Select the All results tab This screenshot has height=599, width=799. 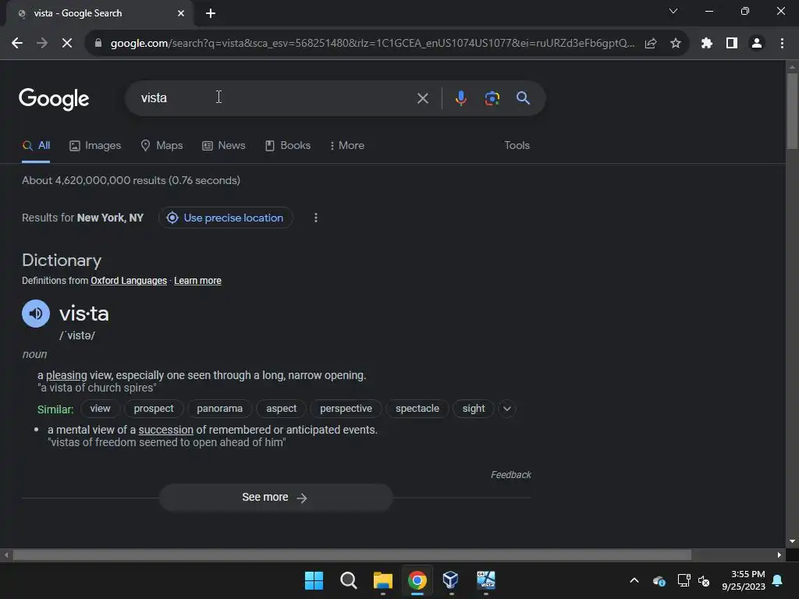pyautogui.click(x=36, y=146)
